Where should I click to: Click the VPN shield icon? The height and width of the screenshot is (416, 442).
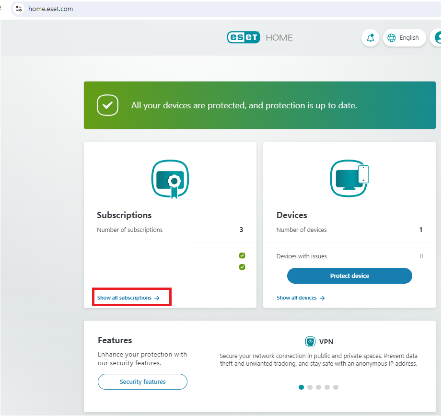click(x=310, y=342)
